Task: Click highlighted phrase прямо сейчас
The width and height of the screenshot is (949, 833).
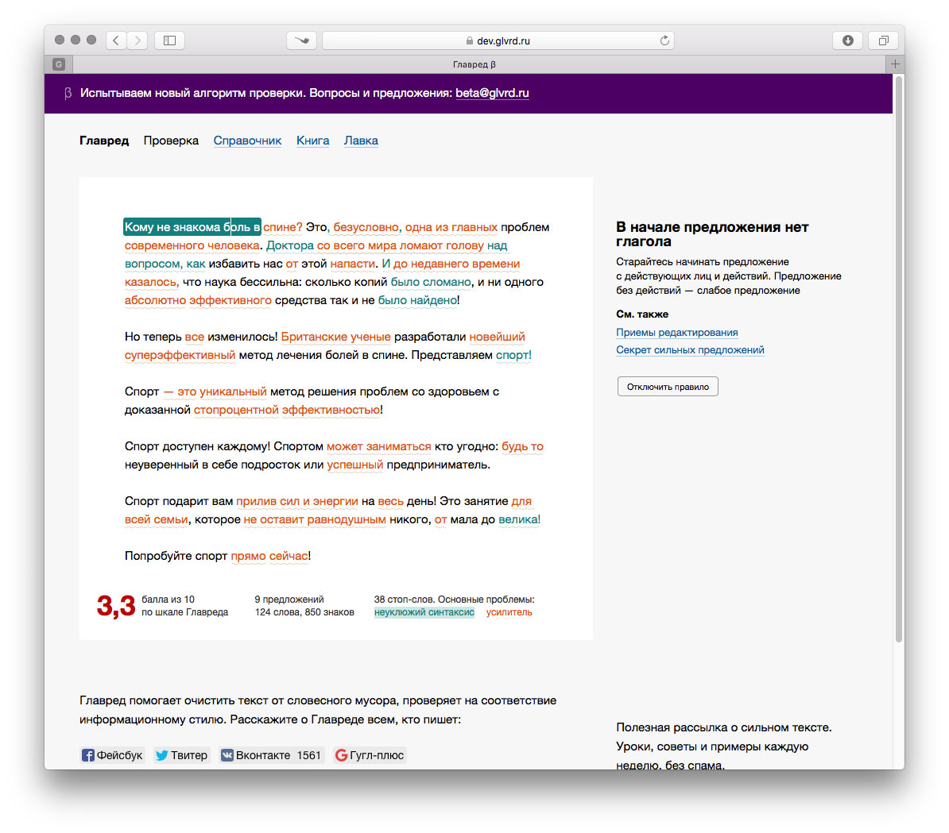Action: tap(269, 556)
